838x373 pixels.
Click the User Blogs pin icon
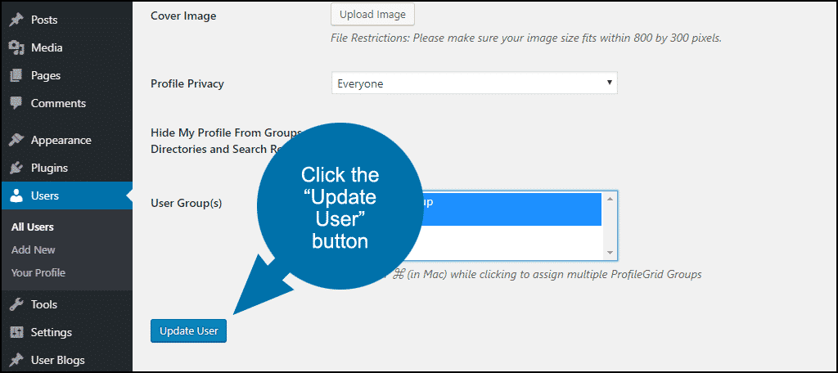point(17,360)
